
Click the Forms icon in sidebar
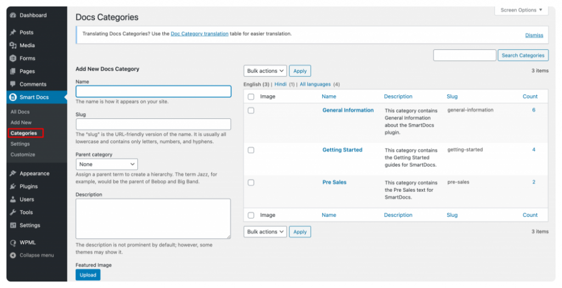13,58
